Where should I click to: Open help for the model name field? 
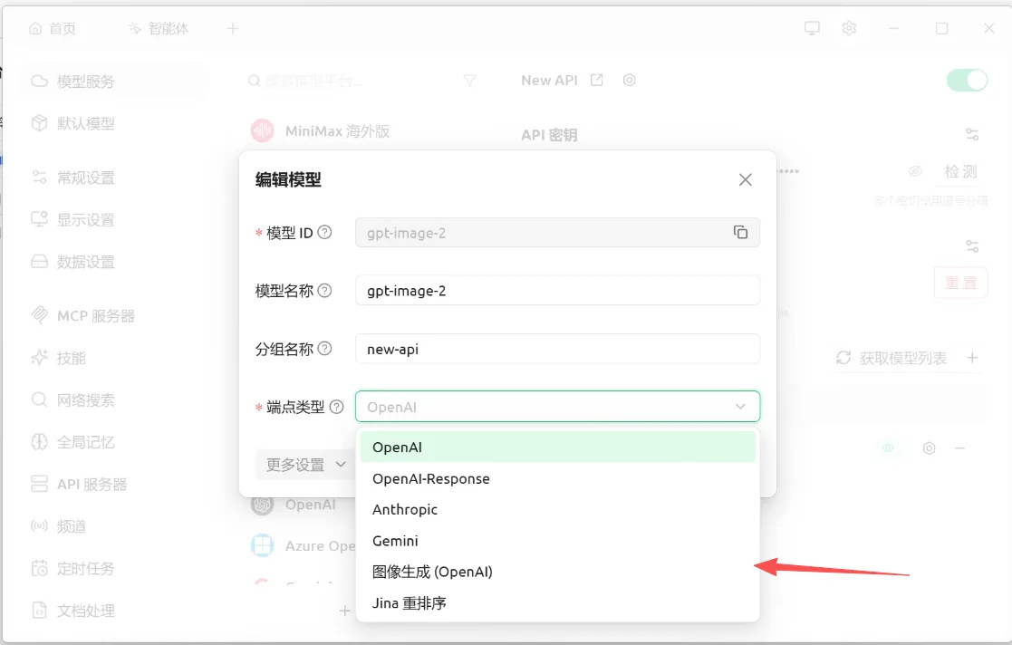click(324, 291)
